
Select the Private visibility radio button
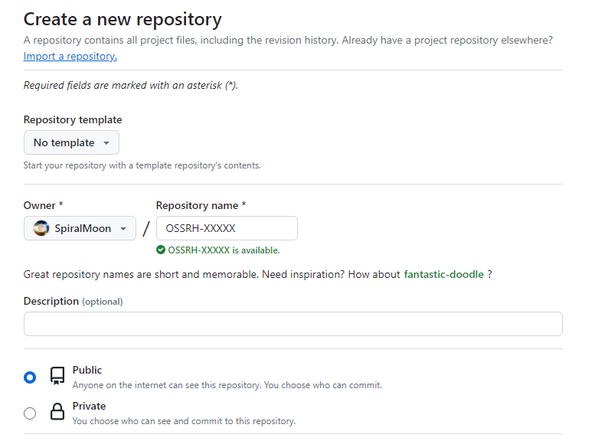coord(30,413)
